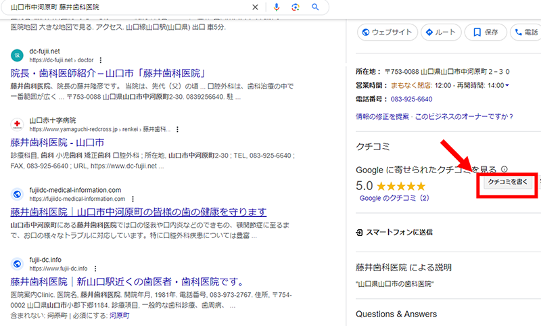
Task: Click 情報の修正を提案 link
Action: pyautogui.click(x=382, y=116)
